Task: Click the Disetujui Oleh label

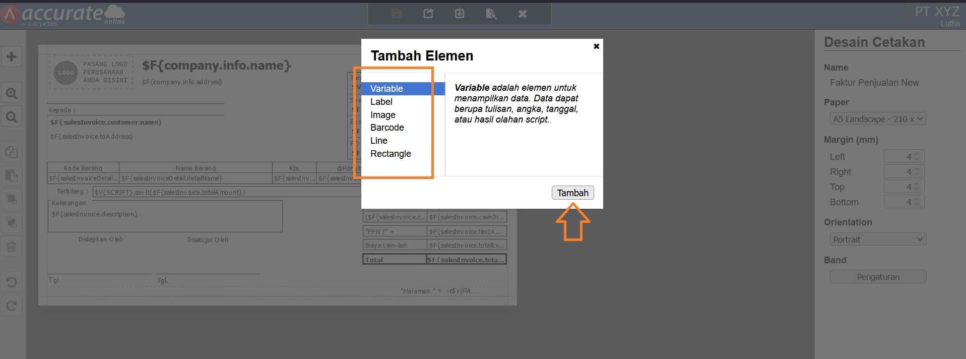Action: pyautogui.click(x=208, y=240)
